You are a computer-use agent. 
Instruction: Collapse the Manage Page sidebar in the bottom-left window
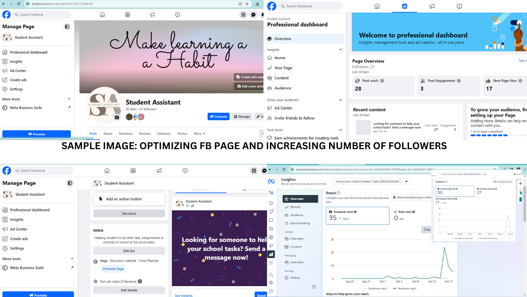[x=70, y=183]
